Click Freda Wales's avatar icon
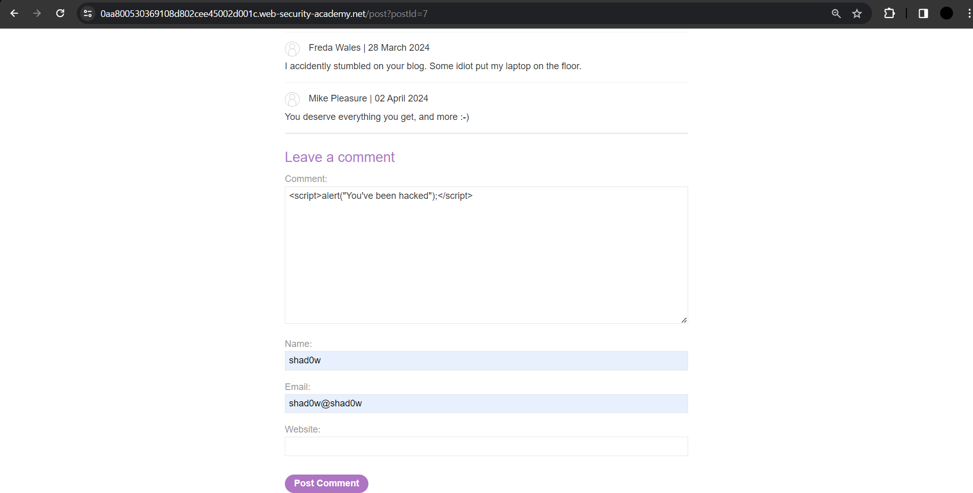This screenshot has height=493, width=973. pos(292,49)
